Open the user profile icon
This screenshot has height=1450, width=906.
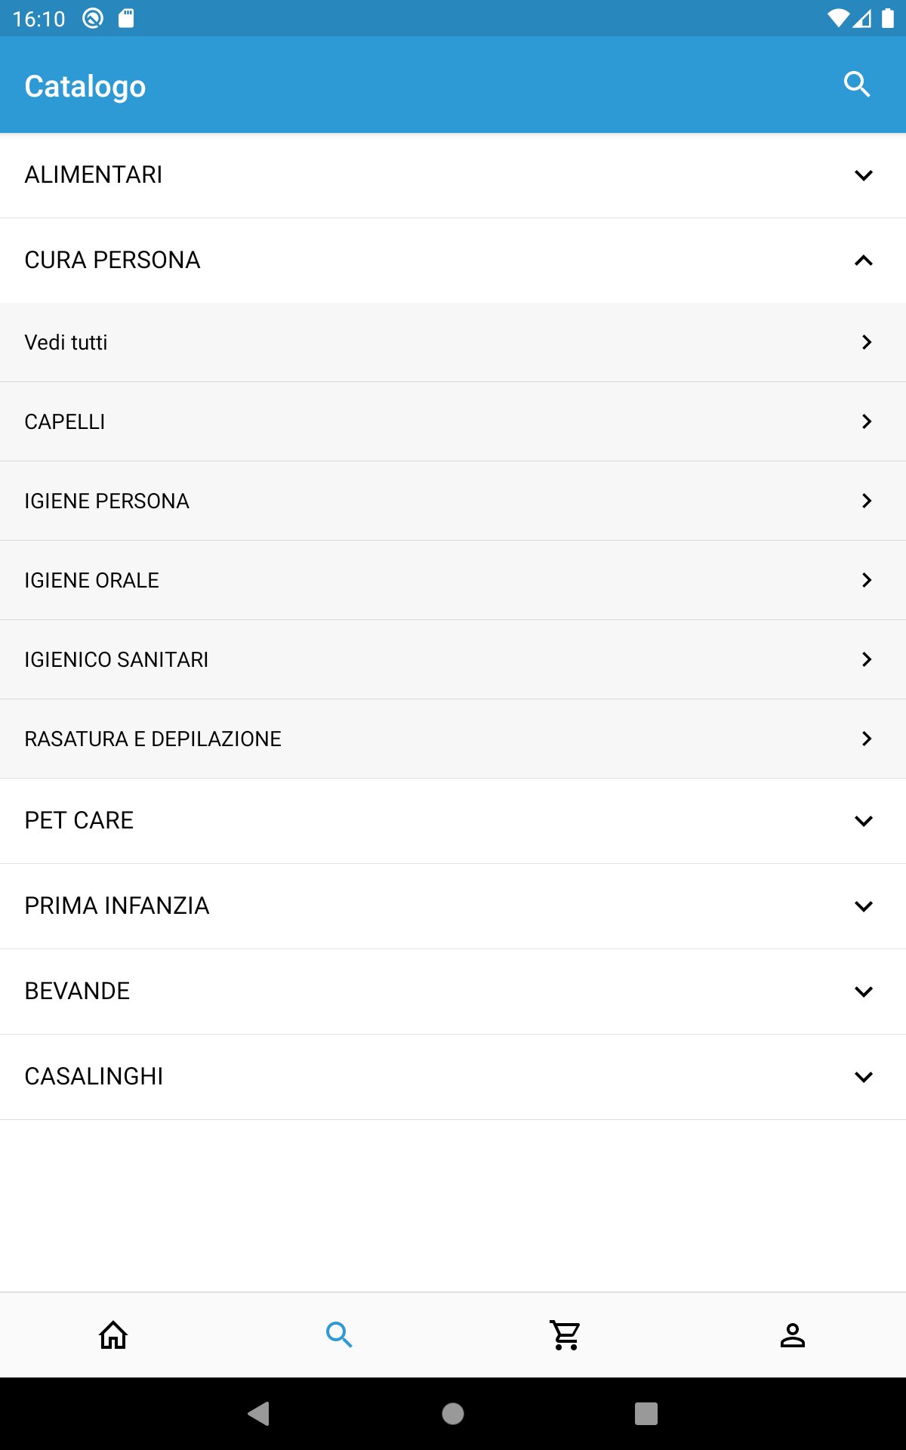coord(792,1335)
